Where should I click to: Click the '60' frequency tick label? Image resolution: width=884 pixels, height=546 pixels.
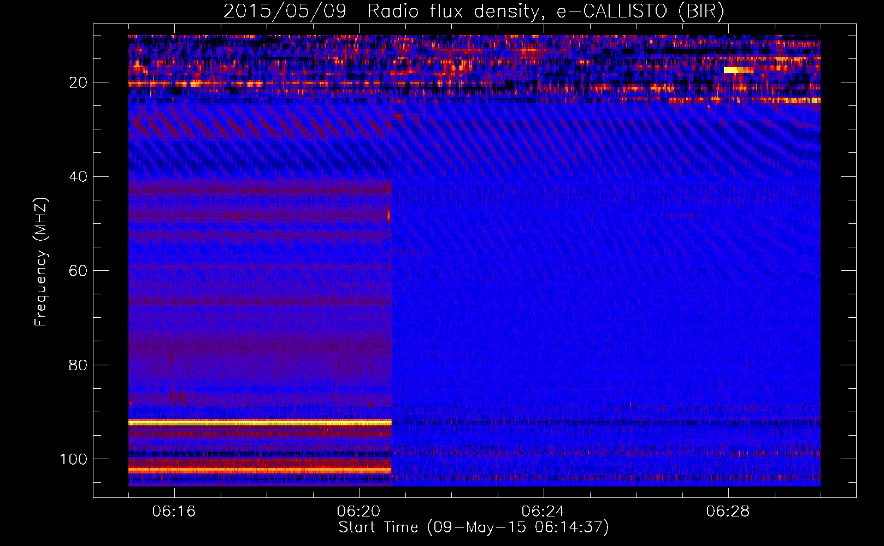click(78, 271)
